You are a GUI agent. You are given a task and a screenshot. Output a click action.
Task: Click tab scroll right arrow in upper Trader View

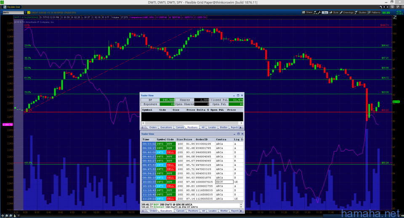[241, 127]
